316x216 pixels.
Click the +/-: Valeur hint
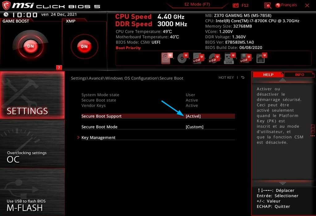pos(268,201)
